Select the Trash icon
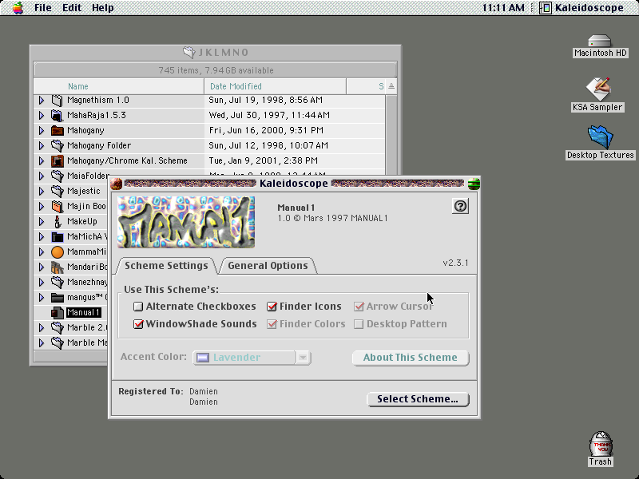Screen dimensions: 639x479 point(601,449)
